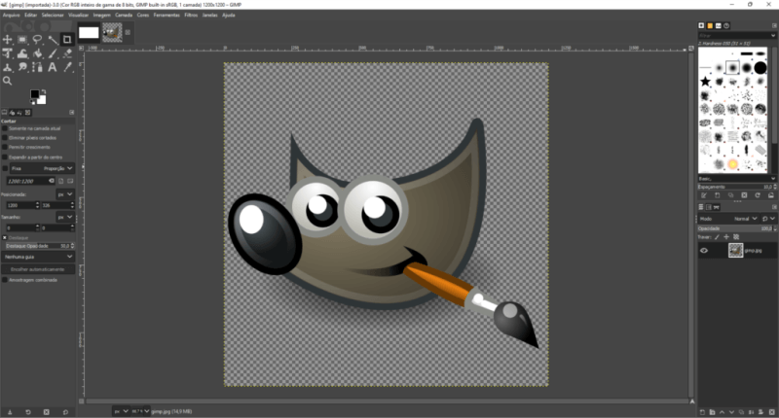Open the status bar px unit dropdown
Screen dimensions: 779x418
coord(121,411)
